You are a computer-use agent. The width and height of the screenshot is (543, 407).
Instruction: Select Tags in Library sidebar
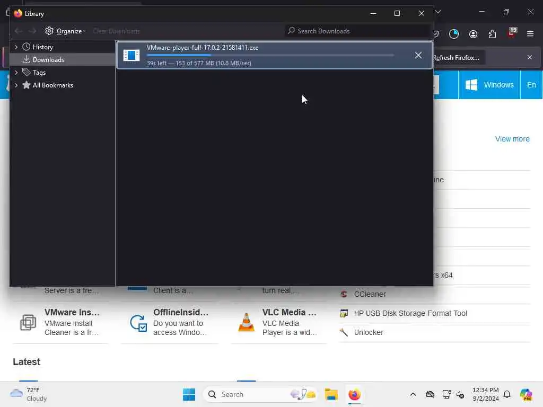(x=39, y=73)
